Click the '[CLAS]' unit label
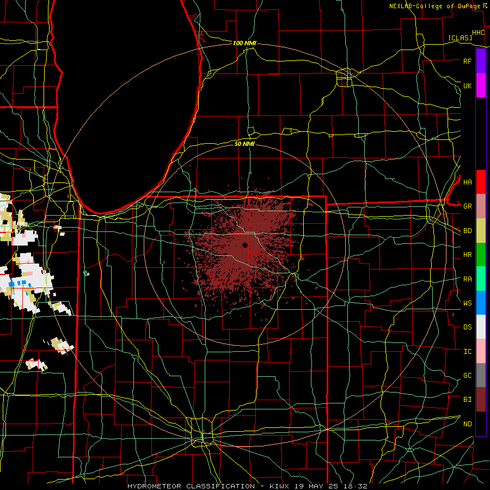Screen dimensions: 490x490 tap(460, 38)
